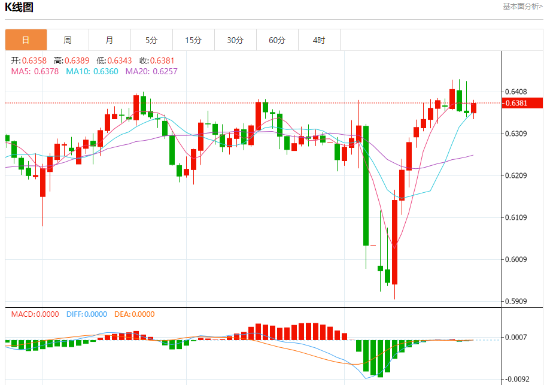
Task: Switch to the 月 monthly tab
Action: tap(110, 40)
